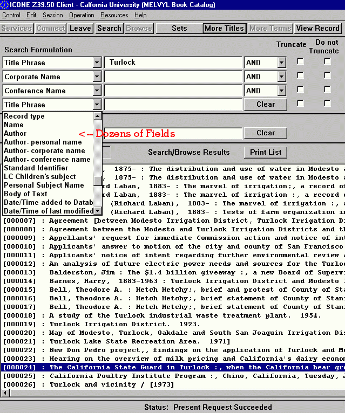Click the lower Clear button beside Dozens of Fields
This screenshot has width=345, height=413.
pos(266,133)
